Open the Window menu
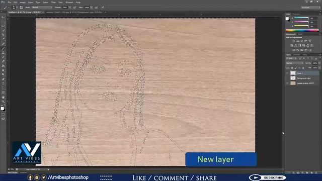 (x=69, y=2)
